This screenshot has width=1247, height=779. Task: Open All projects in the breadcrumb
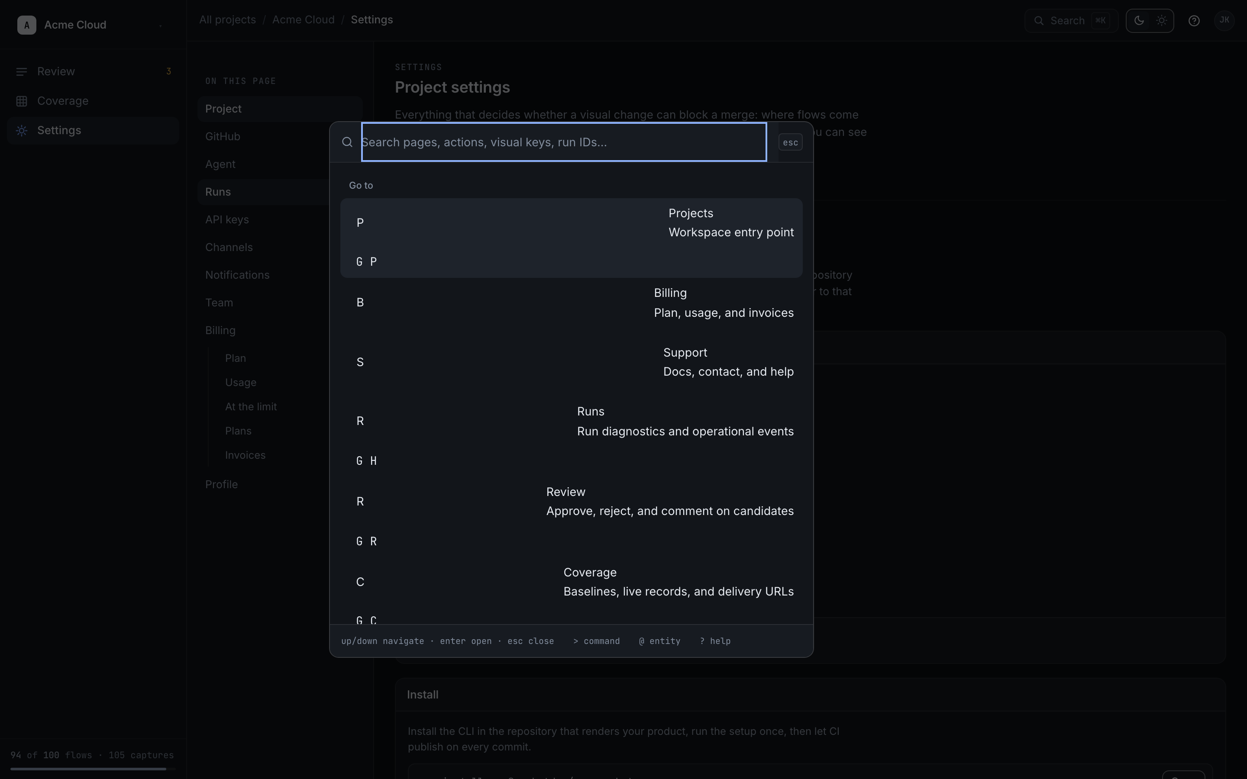[x=227, y=19]
